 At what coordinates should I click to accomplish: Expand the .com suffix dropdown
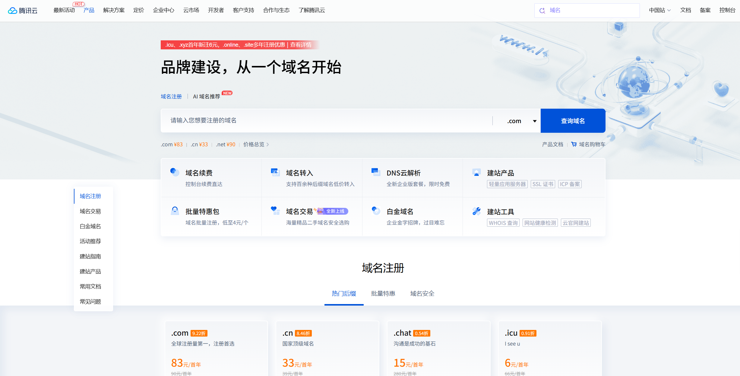(535, 121)
